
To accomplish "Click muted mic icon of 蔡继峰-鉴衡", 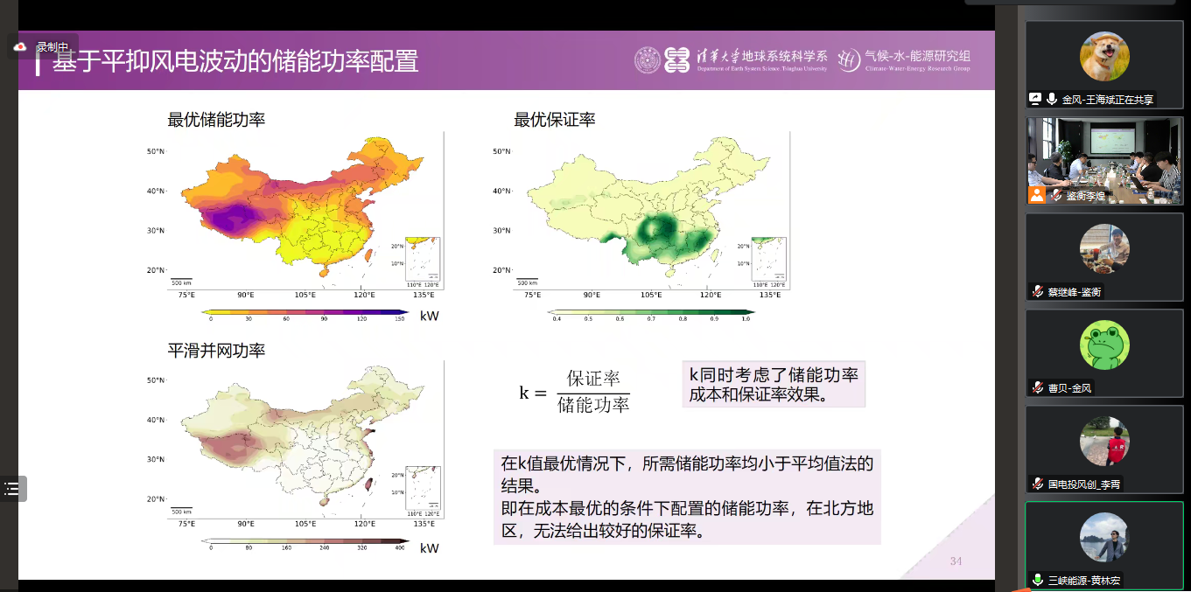I will point(1038,292).
